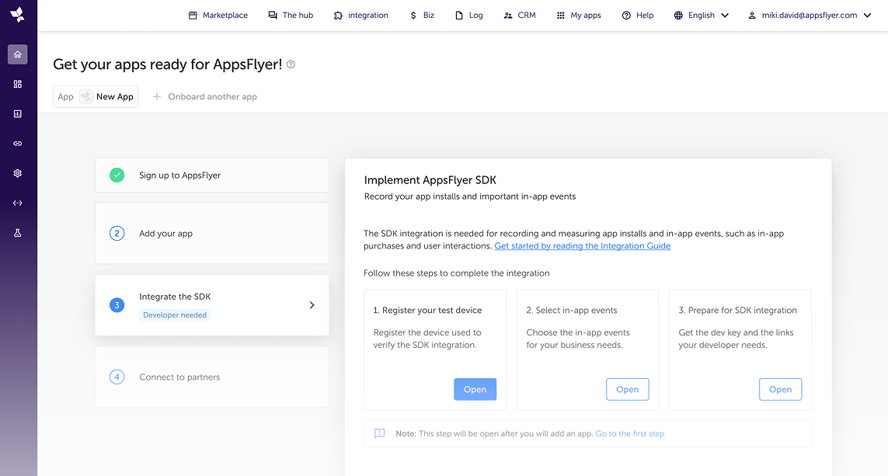Viewport: 888px width, 476px height.
Task: Follow the Integration Guide link
Action: 582,246
